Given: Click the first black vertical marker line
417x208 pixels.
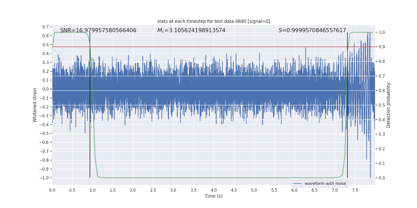Looking at the screenshot, I should [x=90, y=146].
